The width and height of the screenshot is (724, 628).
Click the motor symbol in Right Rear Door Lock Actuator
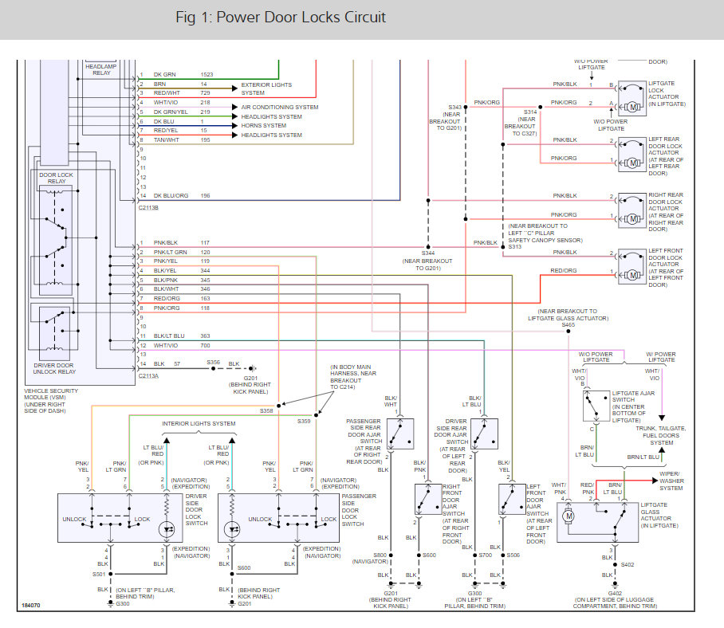633,219
